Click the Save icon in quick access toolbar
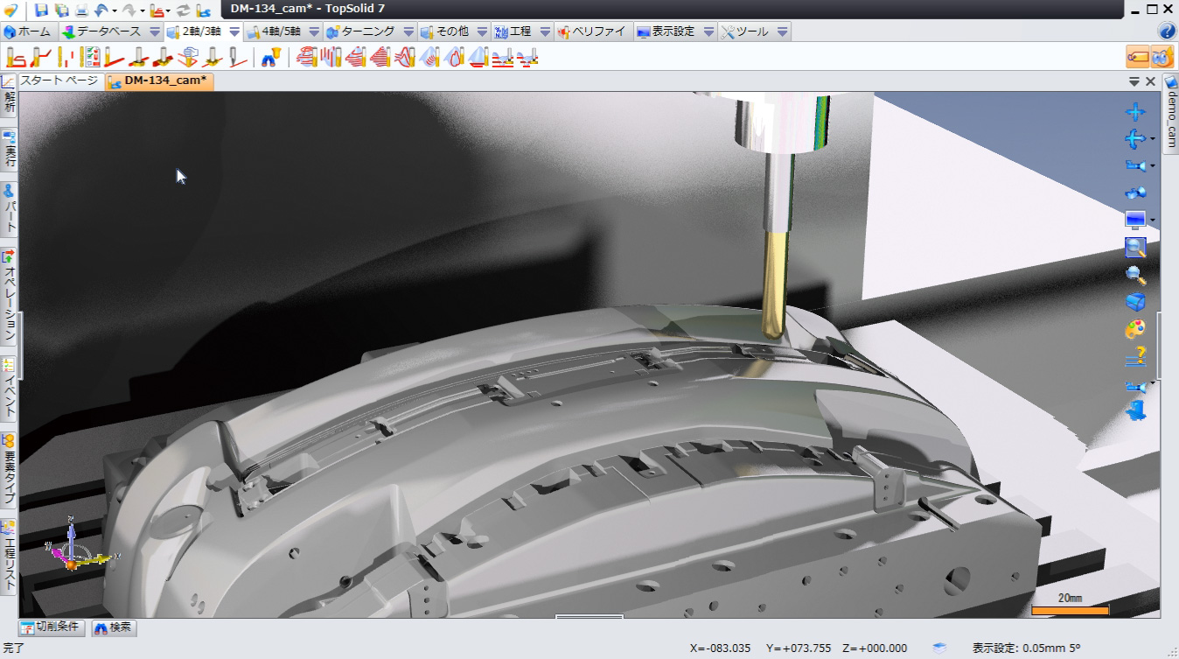This screenshot has height=659, width=1179. point(41,11)
